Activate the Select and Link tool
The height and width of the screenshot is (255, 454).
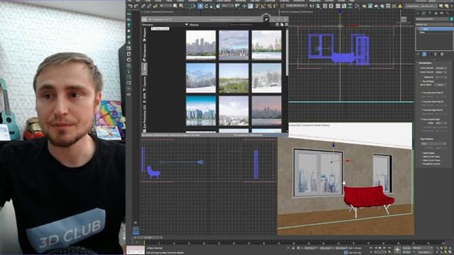point(143,6)
